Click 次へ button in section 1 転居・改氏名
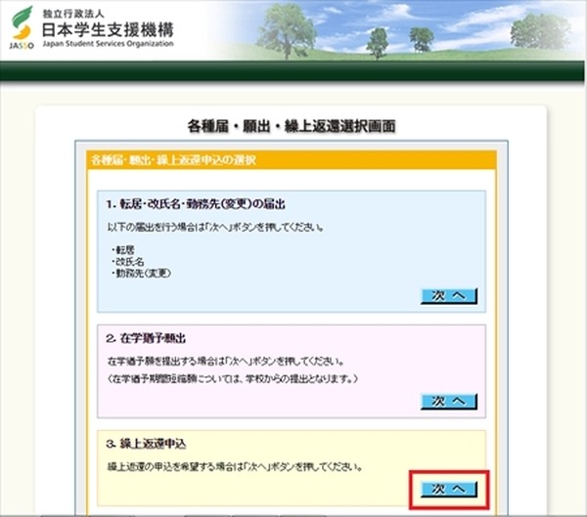The height and width of the screenshot is (517, 587). 449,296
